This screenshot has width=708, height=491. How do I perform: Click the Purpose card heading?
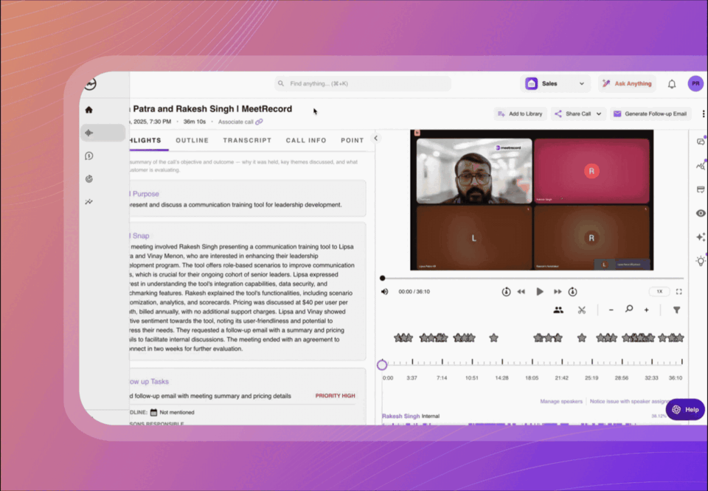click(145, 194)
